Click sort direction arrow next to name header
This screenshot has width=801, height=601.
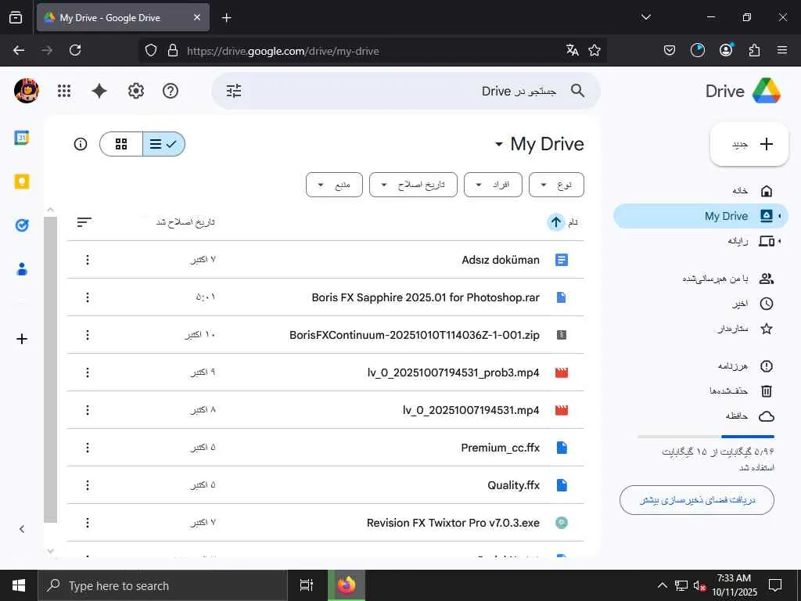point(556,222)
